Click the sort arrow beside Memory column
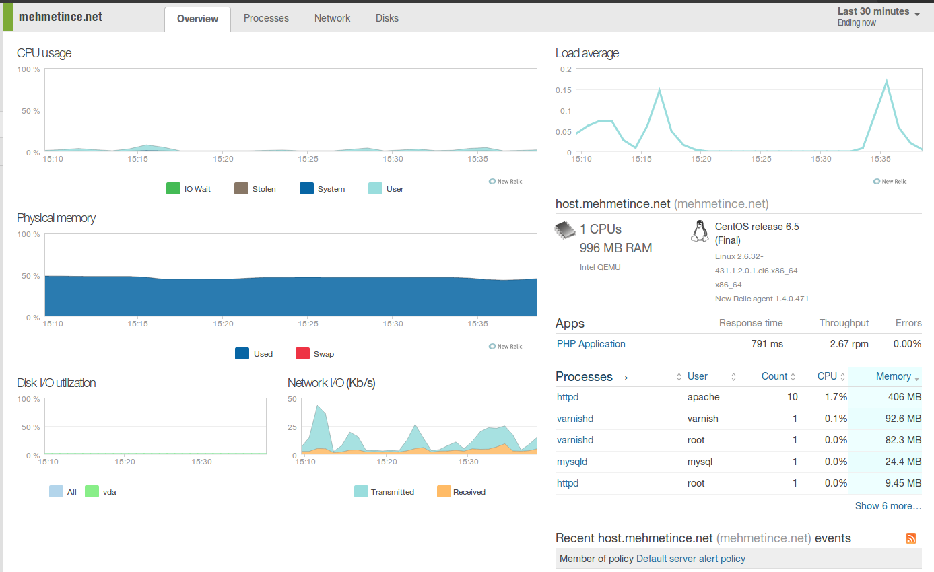 coord(916,378)
